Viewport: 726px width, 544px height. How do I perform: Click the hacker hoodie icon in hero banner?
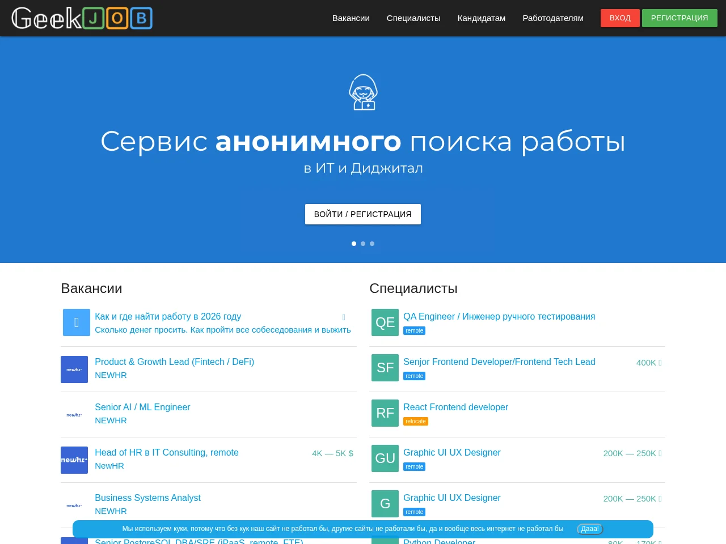point(363,92)
